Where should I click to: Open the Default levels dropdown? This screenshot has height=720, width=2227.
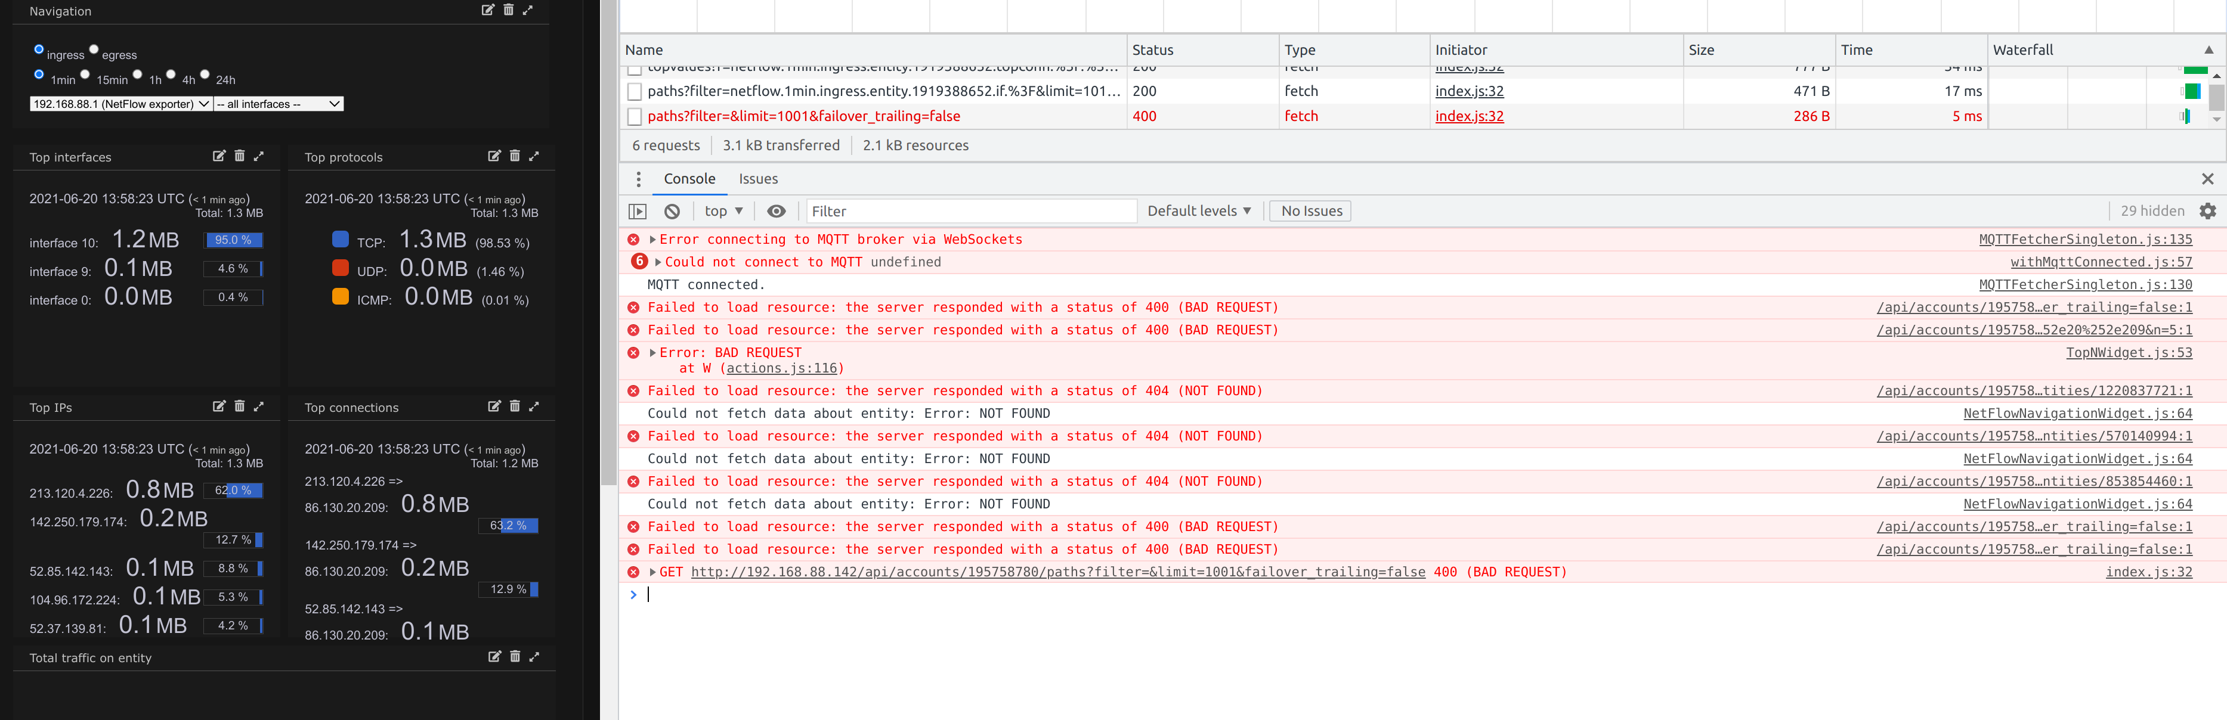point(1198,210)
